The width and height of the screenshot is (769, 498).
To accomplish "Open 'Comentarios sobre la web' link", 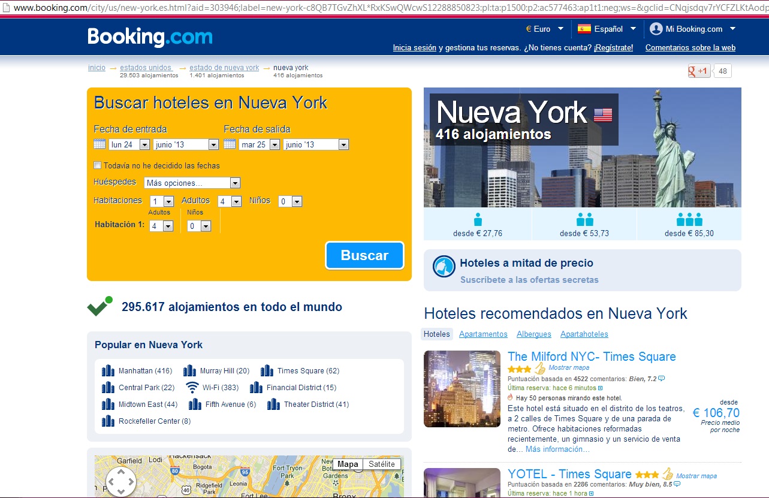I will pos(690,48).
